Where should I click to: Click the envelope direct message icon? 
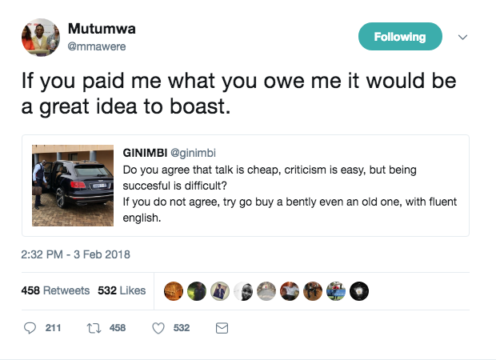click(x=222, y=328)
